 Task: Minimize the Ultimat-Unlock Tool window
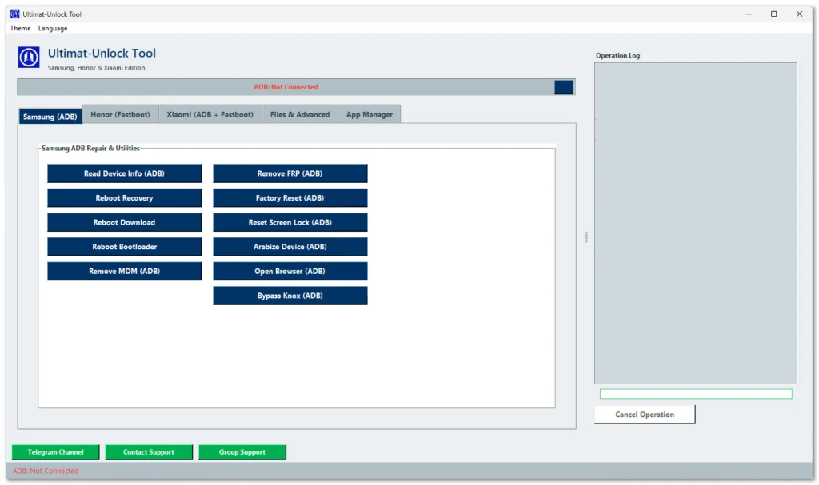(749, 14)
